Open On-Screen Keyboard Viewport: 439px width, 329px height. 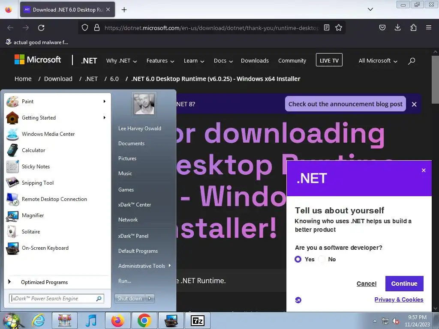tap(57, 248)
